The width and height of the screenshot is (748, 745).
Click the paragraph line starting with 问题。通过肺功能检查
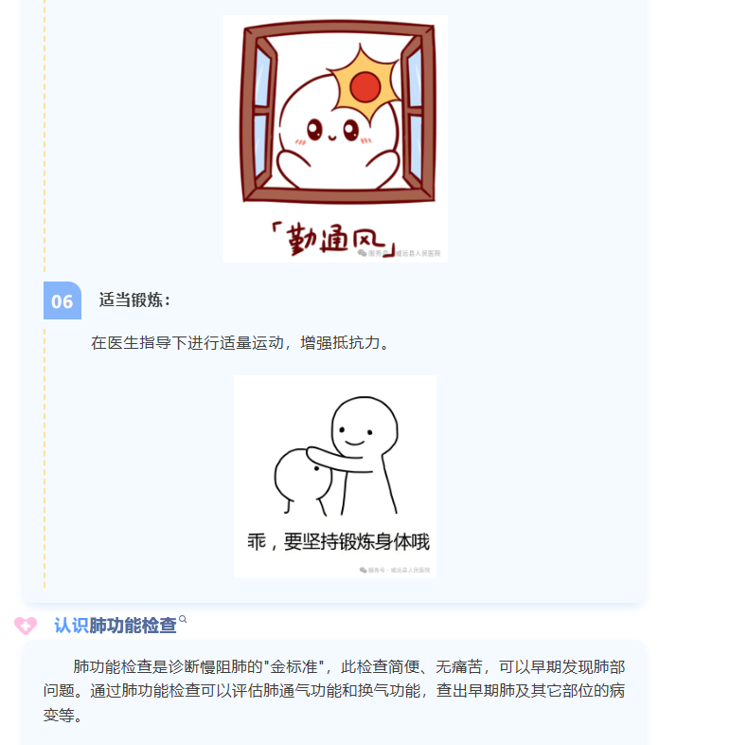(334, 691)
